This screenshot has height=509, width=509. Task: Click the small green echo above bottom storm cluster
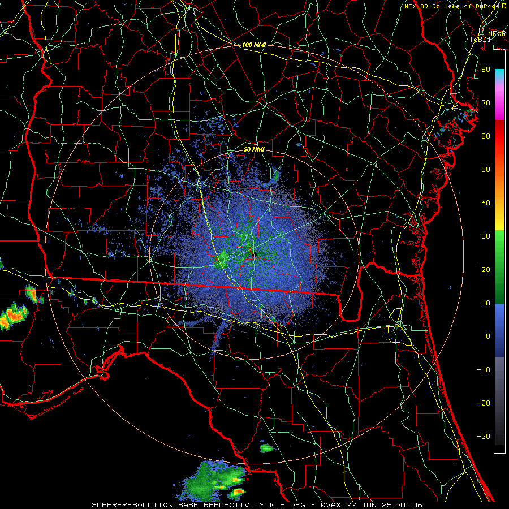267,448
